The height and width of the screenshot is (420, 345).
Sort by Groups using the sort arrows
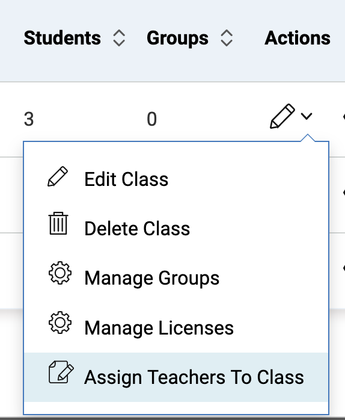coord(227,38)
